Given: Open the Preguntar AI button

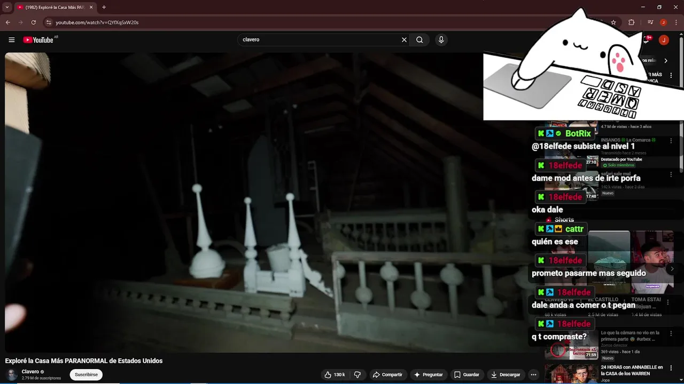Looking at the screenshot, I should tap(428, 374).
